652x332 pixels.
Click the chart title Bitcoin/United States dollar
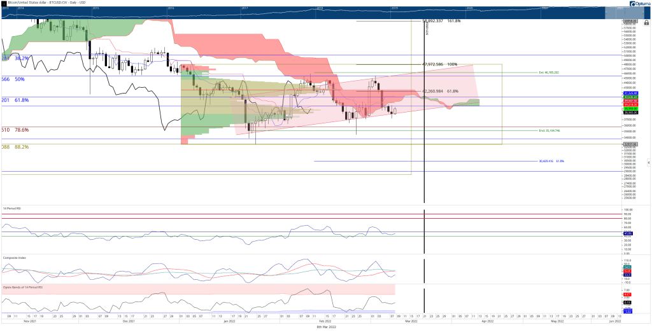tap(29, 3)
